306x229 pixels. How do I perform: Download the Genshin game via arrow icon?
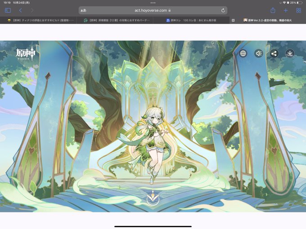click(290, 53)
